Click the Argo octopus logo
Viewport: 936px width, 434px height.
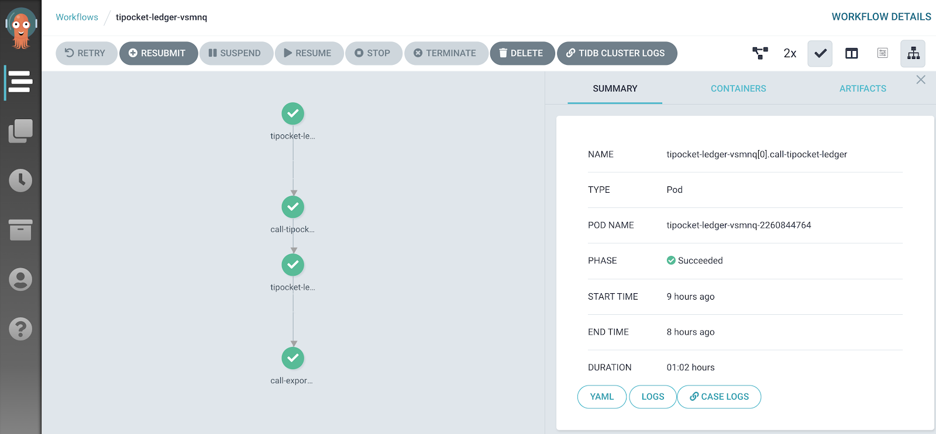point(21,28)
